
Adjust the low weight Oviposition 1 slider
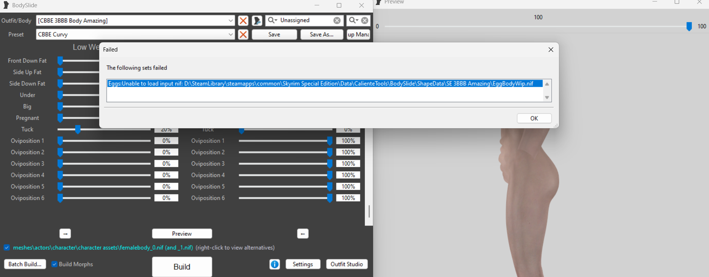(60, 141)
